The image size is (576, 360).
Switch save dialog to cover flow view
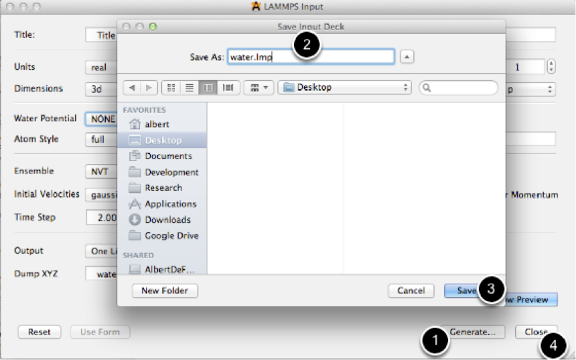[x=228, y=88]
